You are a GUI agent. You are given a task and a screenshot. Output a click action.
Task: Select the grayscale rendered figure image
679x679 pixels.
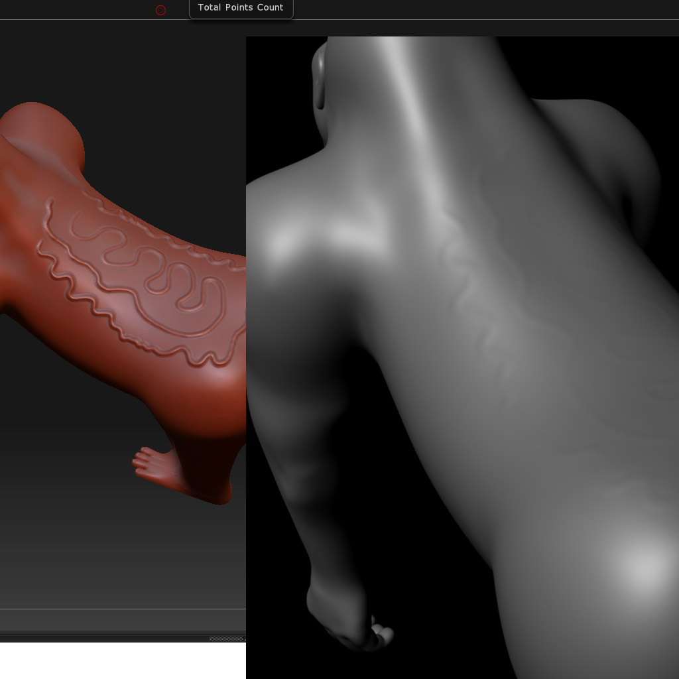click(462, 357)
